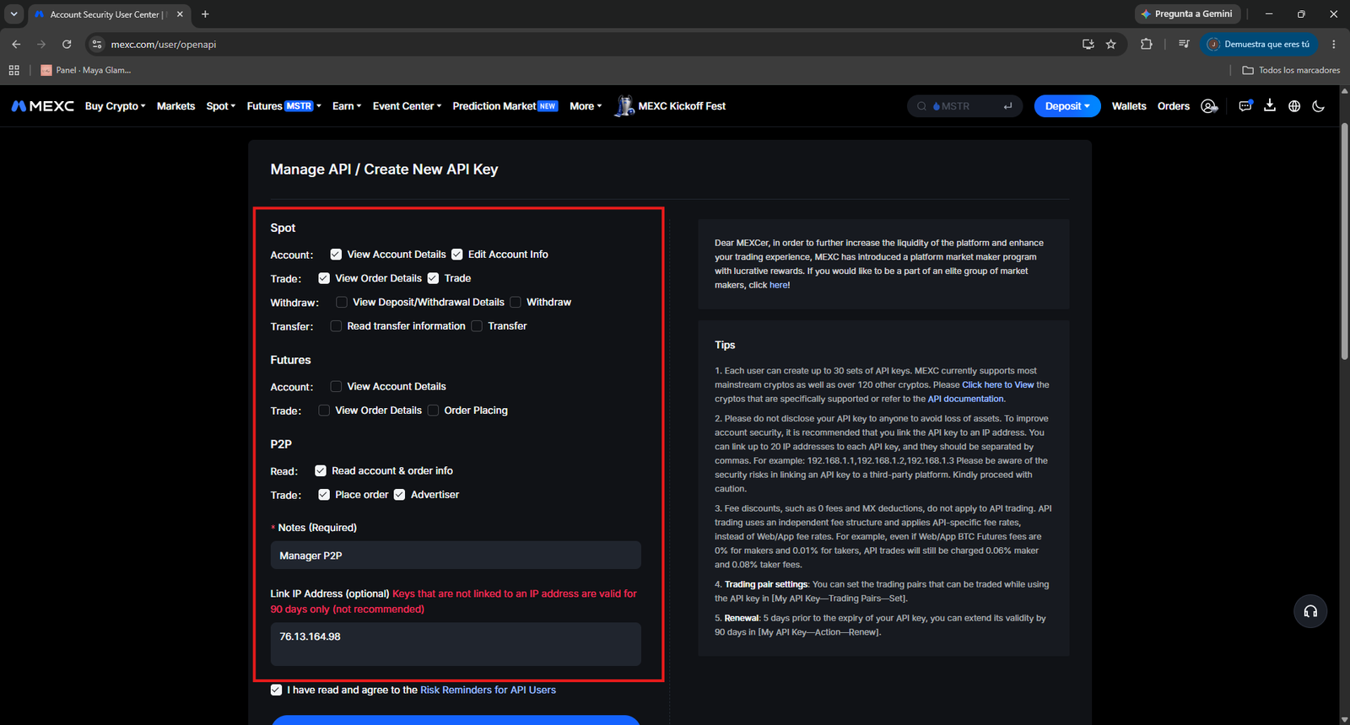Open the messages notification icon

tap(1245, 105)
